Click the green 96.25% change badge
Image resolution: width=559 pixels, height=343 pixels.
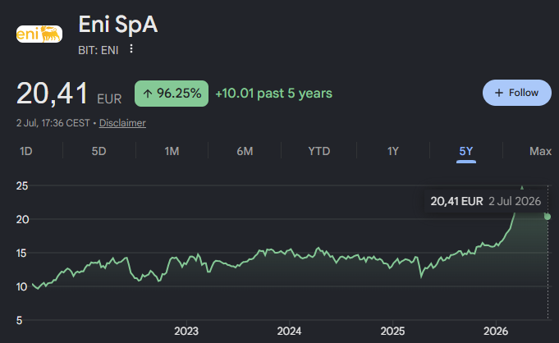point(172,94)
